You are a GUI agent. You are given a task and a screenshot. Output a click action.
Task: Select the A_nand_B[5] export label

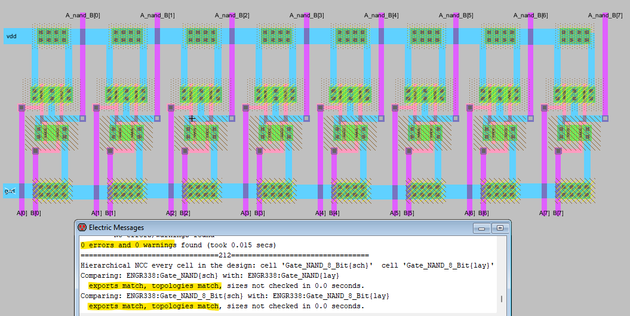[x=456, y=15]
